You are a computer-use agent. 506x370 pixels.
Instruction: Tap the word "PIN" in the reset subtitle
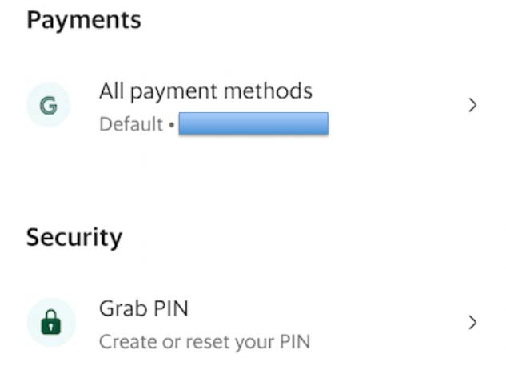tap(293, 342)
